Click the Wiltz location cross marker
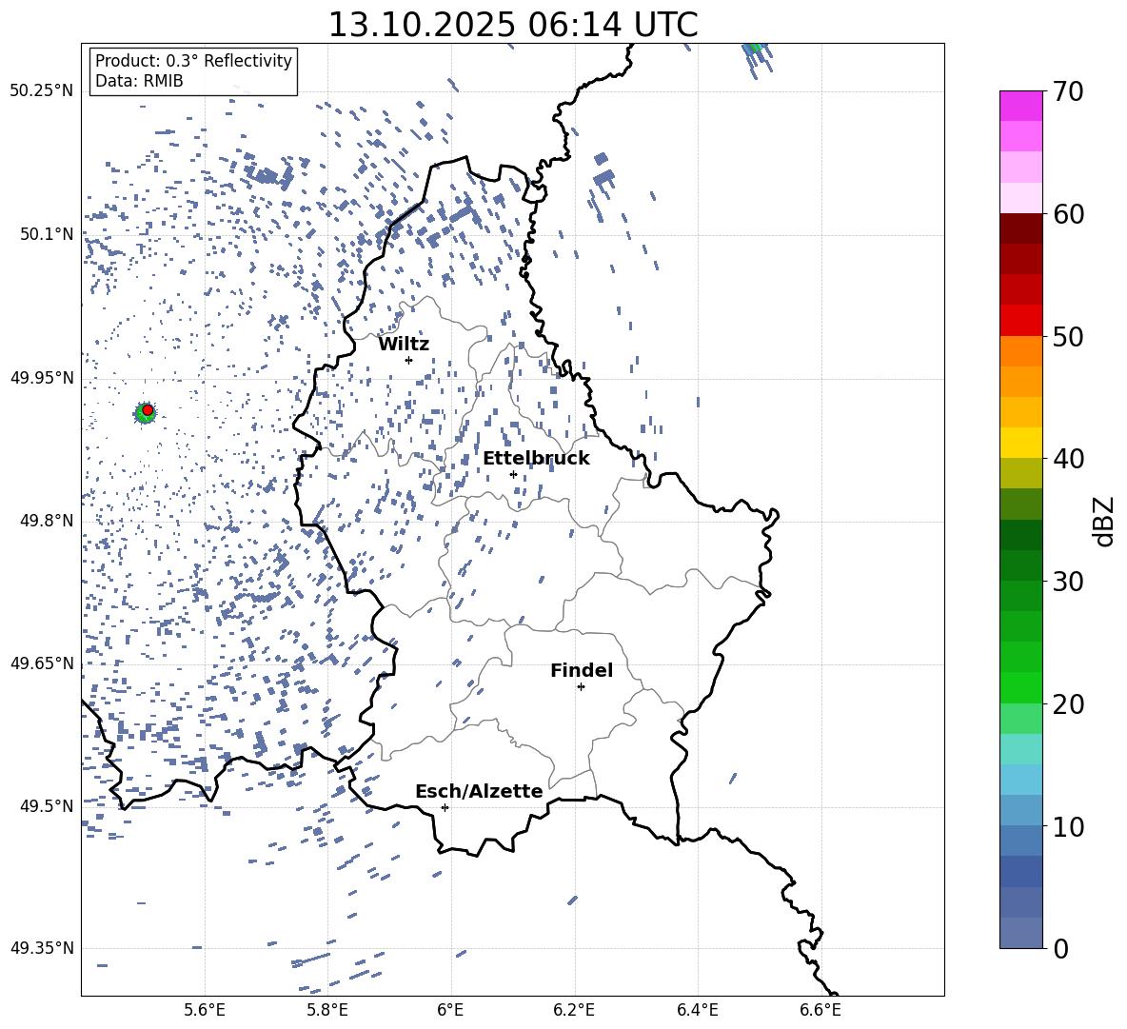 click(408, 360)
